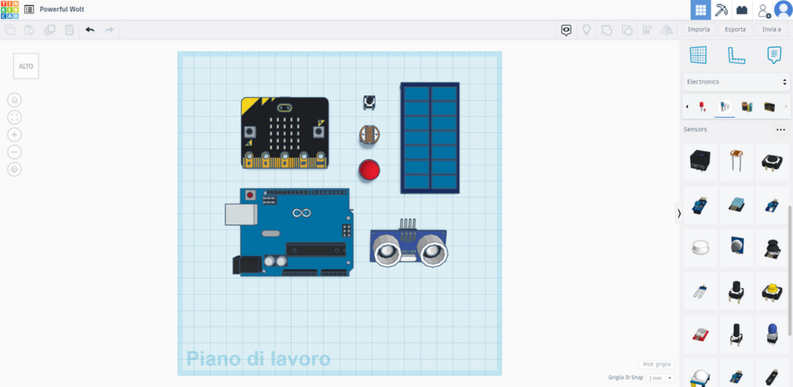The height and width of the screenshot is (387, 793).
Task: Select the Workplane tool icon
Action: click(699, 54)
